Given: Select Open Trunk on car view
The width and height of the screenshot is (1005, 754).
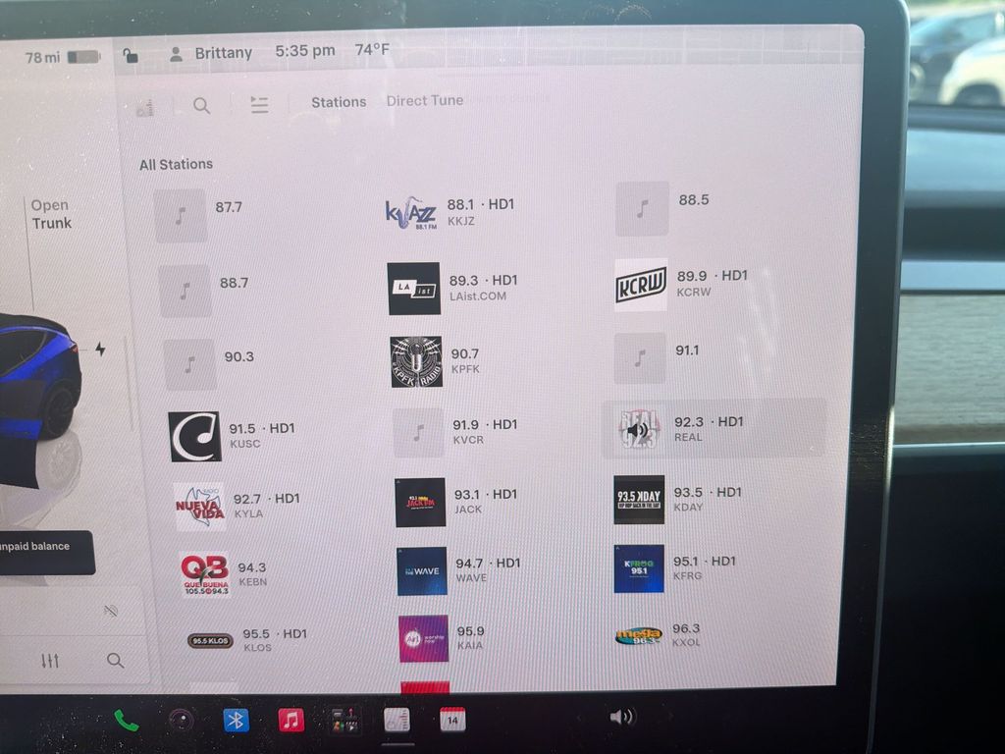Looking at the screenshot, I should [51, 214].
